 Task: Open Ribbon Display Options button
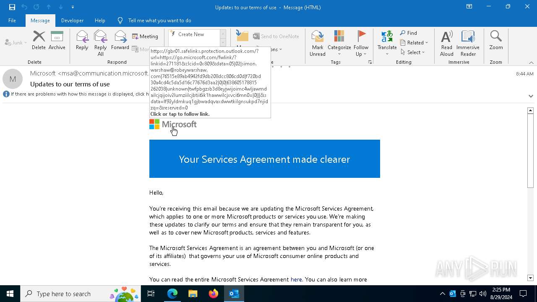point(469,7)
